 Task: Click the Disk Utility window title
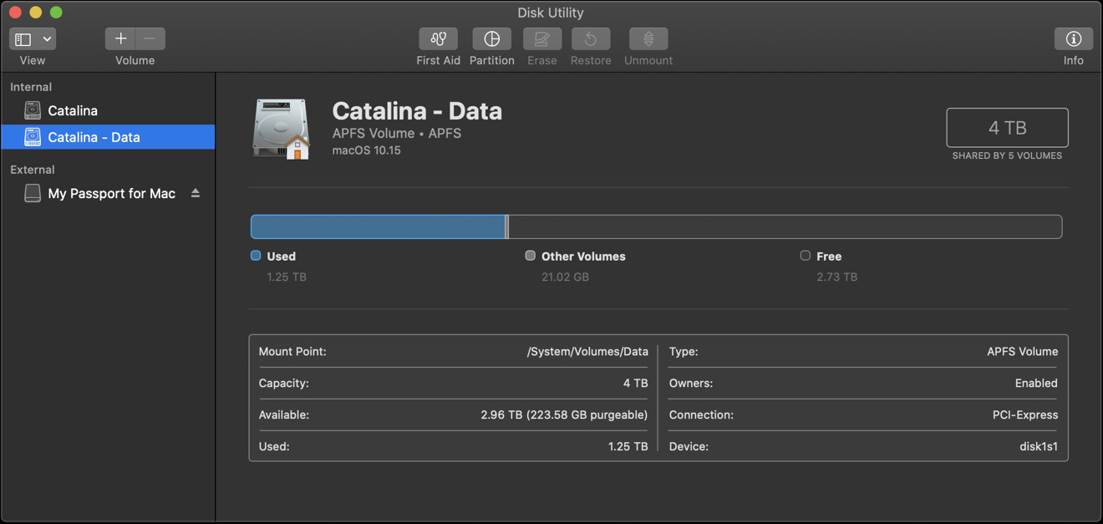(551, 13)
